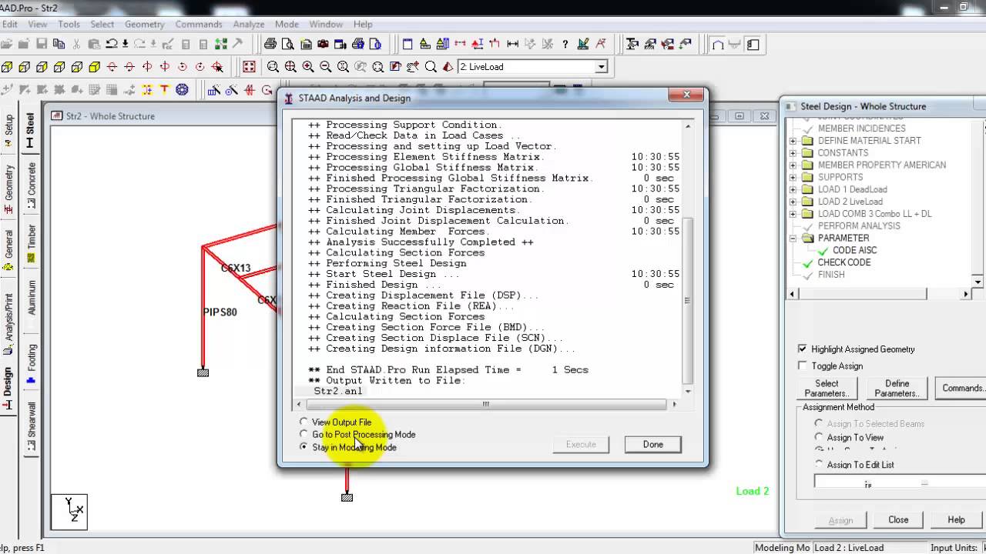Image resolution: width=986 pixels, height=554 pixels.
Task: Click Help in Steel Design panel
Action: point(956,520)
